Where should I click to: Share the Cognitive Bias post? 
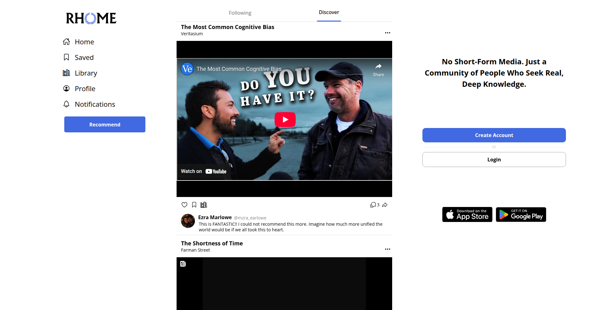click(385, 205)
